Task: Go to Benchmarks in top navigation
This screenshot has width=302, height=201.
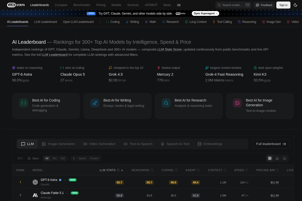Action: click(x=82, y=5)
